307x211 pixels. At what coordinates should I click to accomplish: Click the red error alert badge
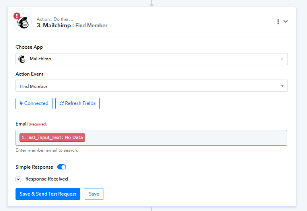point(17,16)
